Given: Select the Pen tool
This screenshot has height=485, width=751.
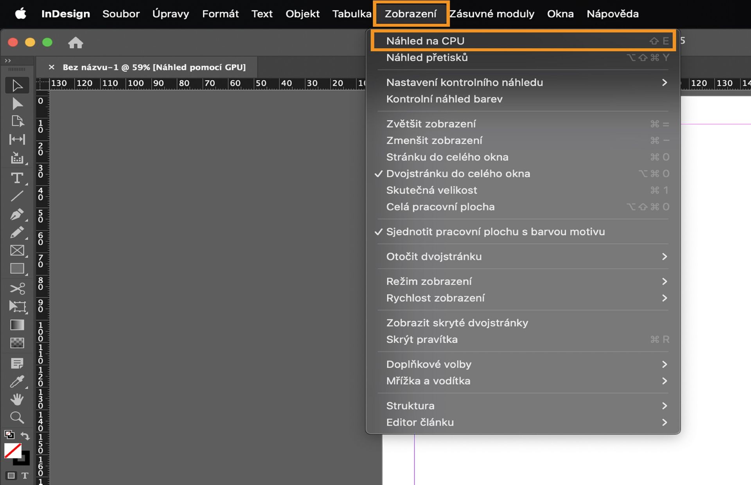Looking at the screenshot, I should pyautogui.click(x=17, y=214).
